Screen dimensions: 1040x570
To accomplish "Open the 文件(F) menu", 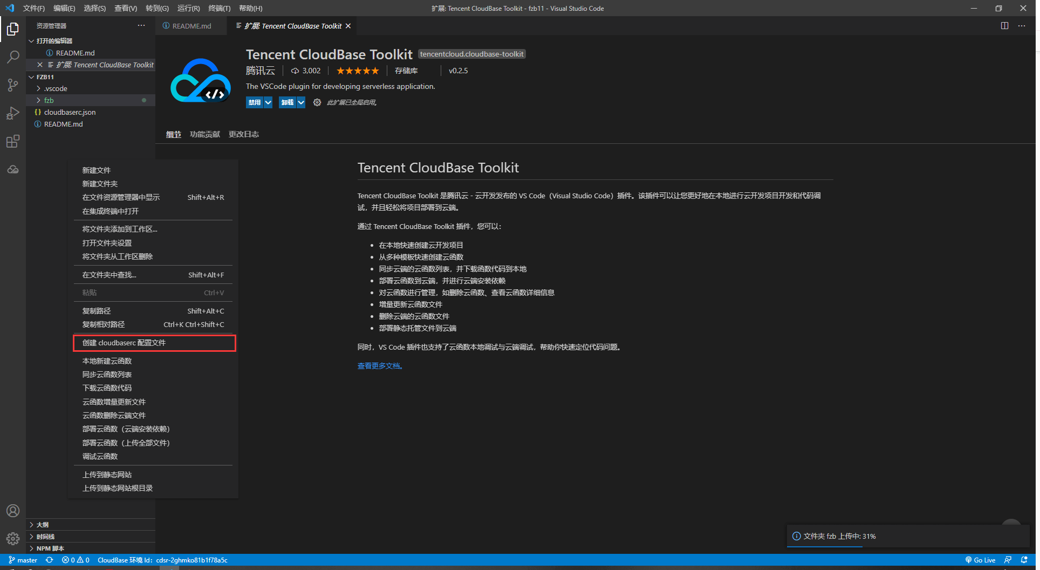I will coord(34,8).
